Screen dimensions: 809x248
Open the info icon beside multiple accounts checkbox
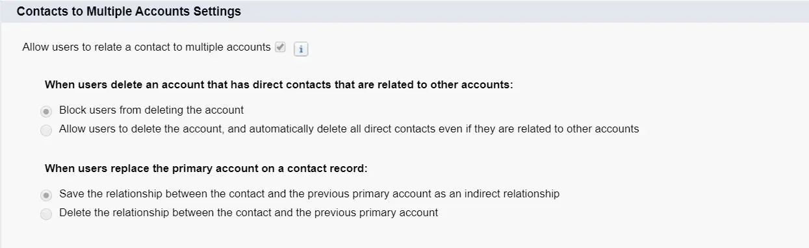(x=301, y=49)
